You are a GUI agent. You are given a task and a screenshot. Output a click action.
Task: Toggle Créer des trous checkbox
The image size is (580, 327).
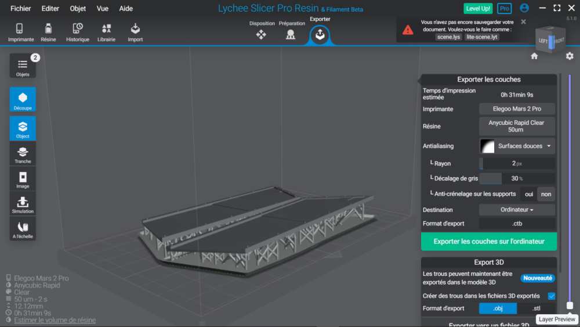(552, 296)
